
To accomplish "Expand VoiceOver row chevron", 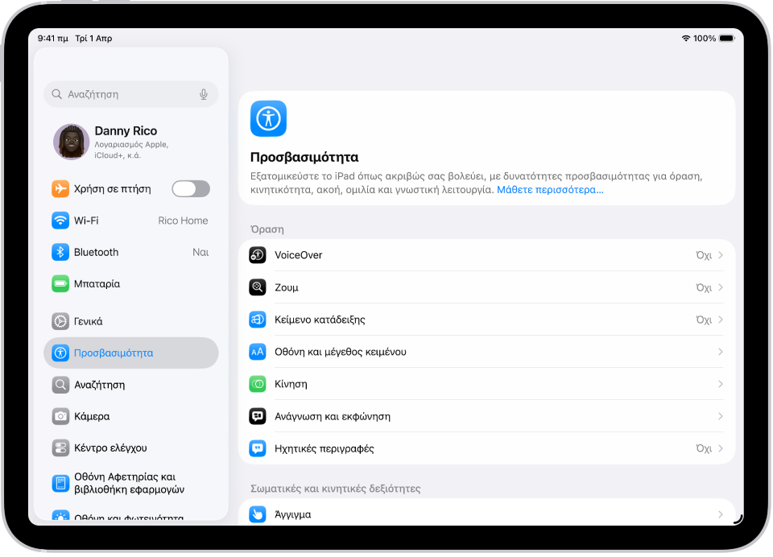I will click(720, 255).
